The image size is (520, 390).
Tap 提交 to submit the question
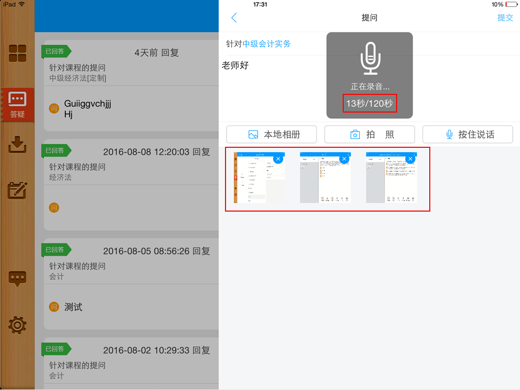pos(505,17)
